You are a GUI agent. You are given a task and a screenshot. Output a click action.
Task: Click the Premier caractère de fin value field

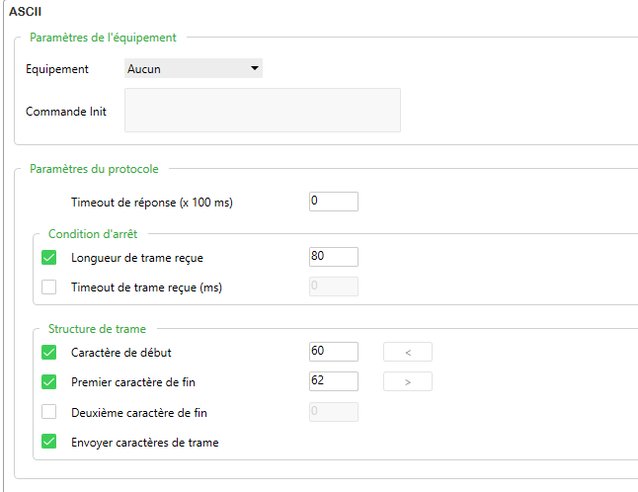(x=333, y=381)
